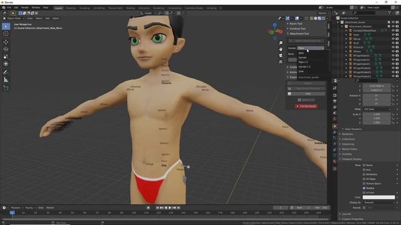Open the Object Mode dropdown
Image resolution: width=401 pixels, height=225 pixels.
pos(14,18)
